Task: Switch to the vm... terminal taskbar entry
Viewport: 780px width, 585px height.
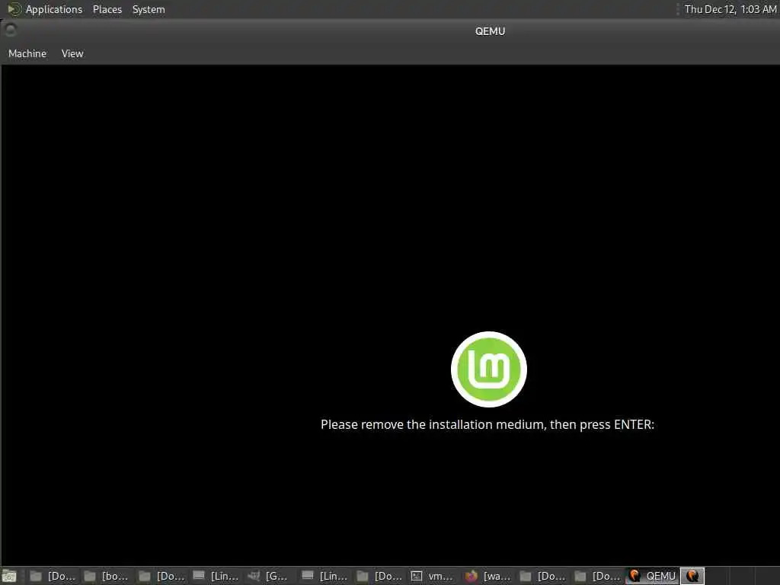Action: pyautogui.click(x=432, y=576)
